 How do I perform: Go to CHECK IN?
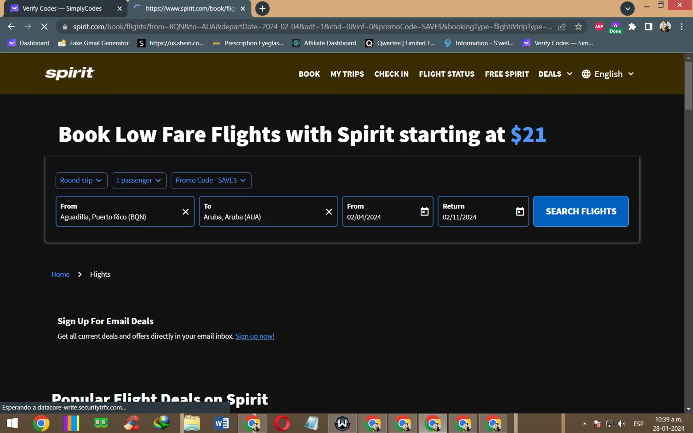[x=391, y=74]
